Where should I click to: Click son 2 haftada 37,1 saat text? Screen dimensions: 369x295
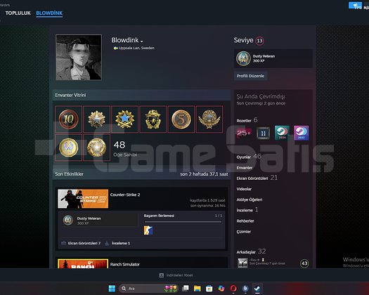point(204,174)
